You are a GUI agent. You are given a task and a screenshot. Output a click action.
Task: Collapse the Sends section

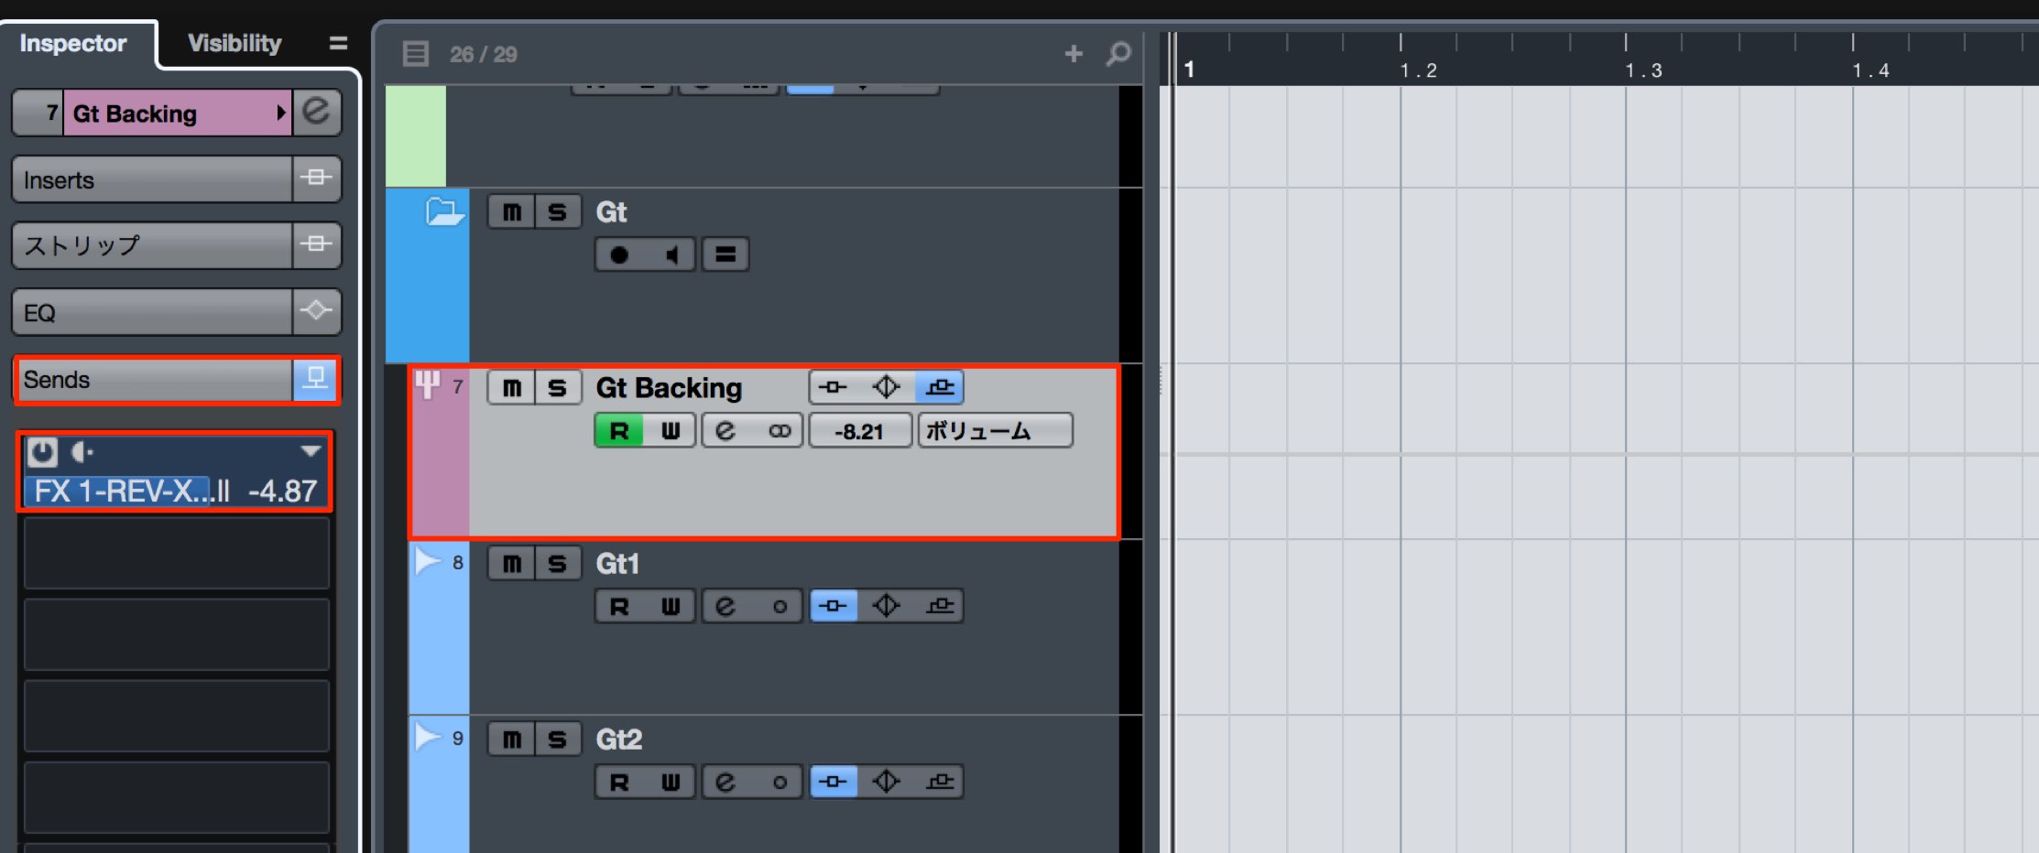click(154, 379)
